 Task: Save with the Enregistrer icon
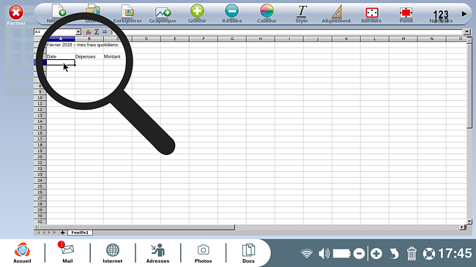pos(127,14)
